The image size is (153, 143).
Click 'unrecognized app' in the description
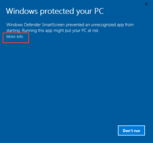pos(108,25)
